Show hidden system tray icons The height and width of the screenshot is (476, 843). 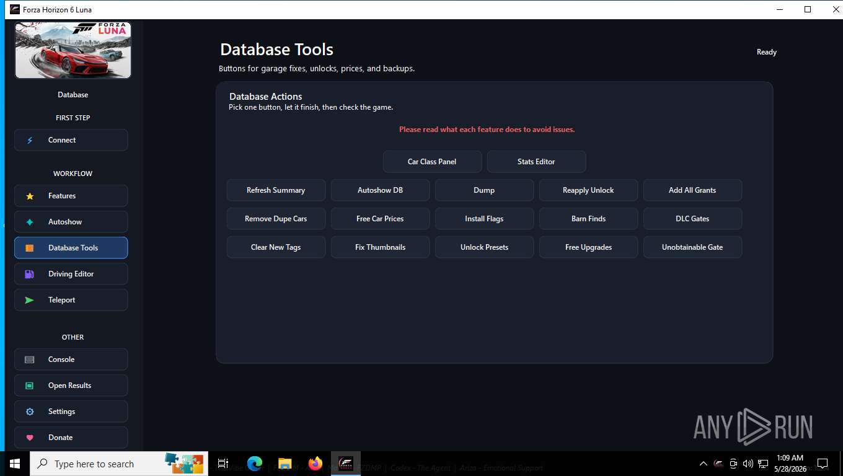click(x=703, y=464)
